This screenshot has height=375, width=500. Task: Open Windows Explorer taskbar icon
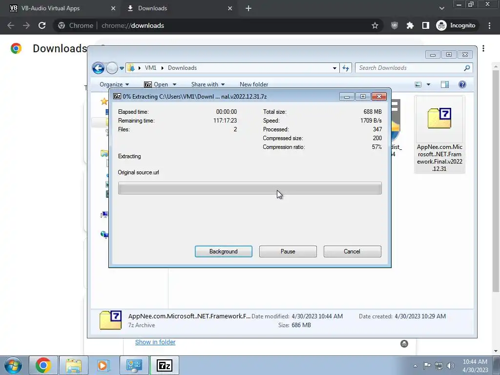pyautogui.click(x=74, y=365)
